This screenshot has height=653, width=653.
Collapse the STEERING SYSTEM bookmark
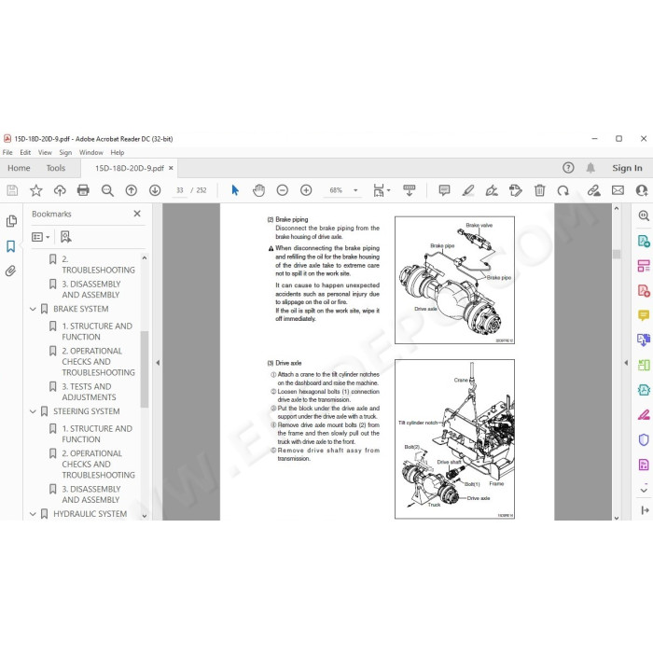[x=33, y=411]
